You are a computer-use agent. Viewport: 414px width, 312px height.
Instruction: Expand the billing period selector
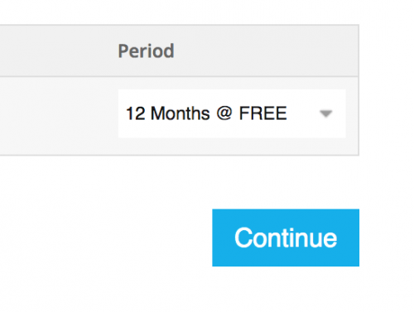point(232,113)
